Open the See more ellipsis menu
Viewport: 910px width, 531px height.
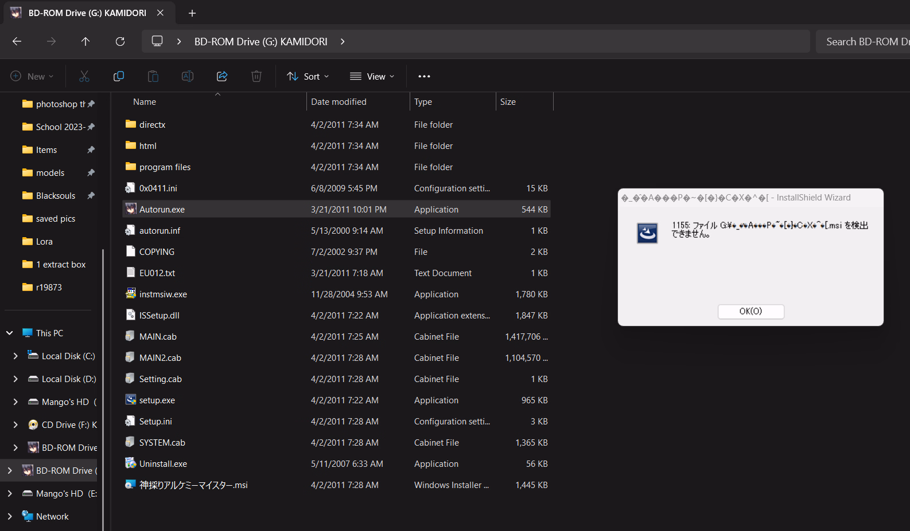pos(424,76)
